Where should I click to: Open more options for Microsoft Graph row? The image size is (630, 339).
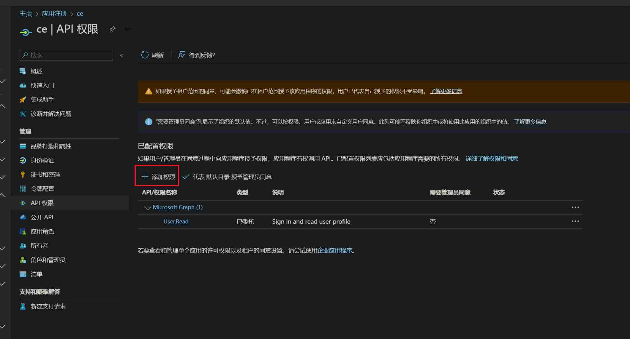[x=575, y=207]
